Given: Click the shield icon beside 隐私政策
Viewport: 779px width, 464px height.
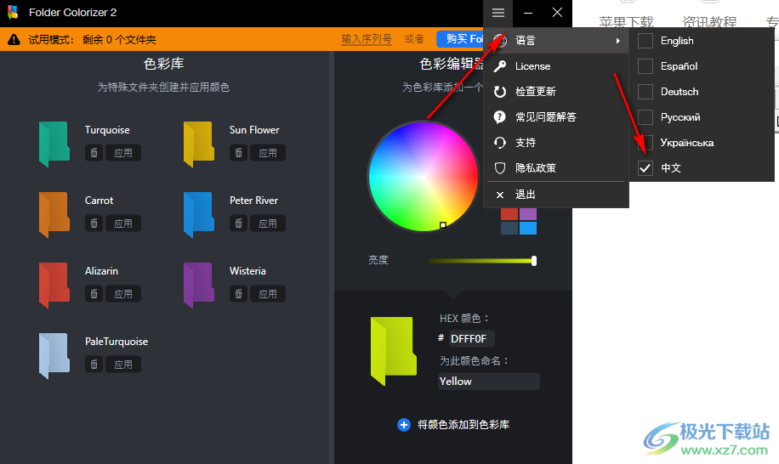Looking at the screenshot, I should point(500,168).
